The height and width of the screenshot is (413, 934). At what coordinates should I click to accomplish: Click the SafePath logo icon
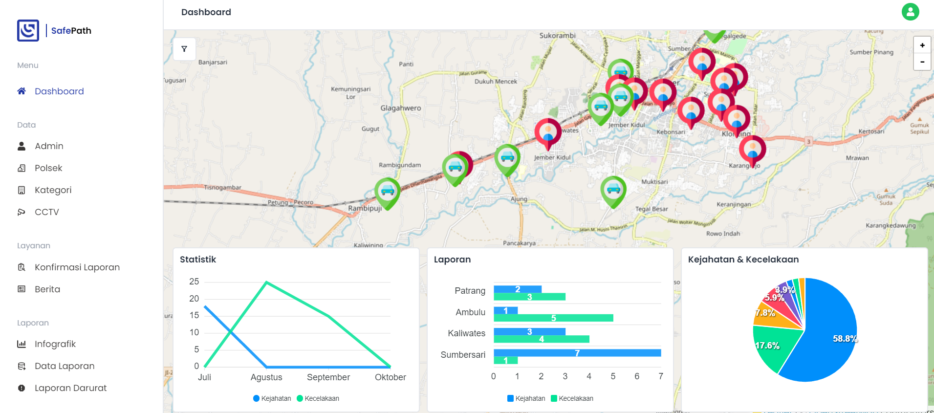pos(28,30)
